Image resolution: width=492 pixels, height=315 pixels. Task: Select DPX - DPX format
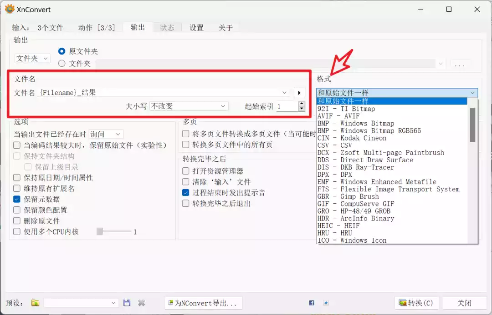tap(392, 175)
